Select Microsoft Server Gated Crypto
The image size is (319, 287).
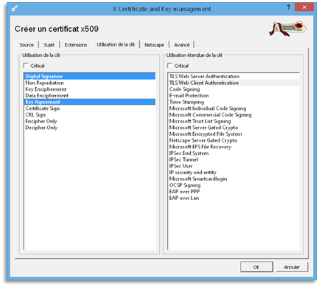click(234, 128)
